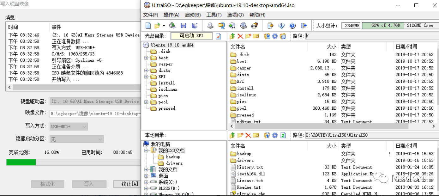439x196 pixels.
Task: Click the 格式化 button
Action: coord(47,184)
